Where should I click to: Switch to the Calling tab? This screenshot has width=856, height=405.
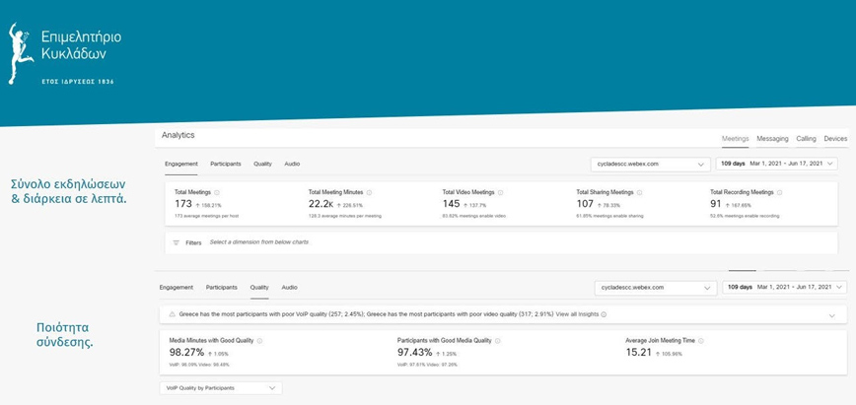pos(806,139)
